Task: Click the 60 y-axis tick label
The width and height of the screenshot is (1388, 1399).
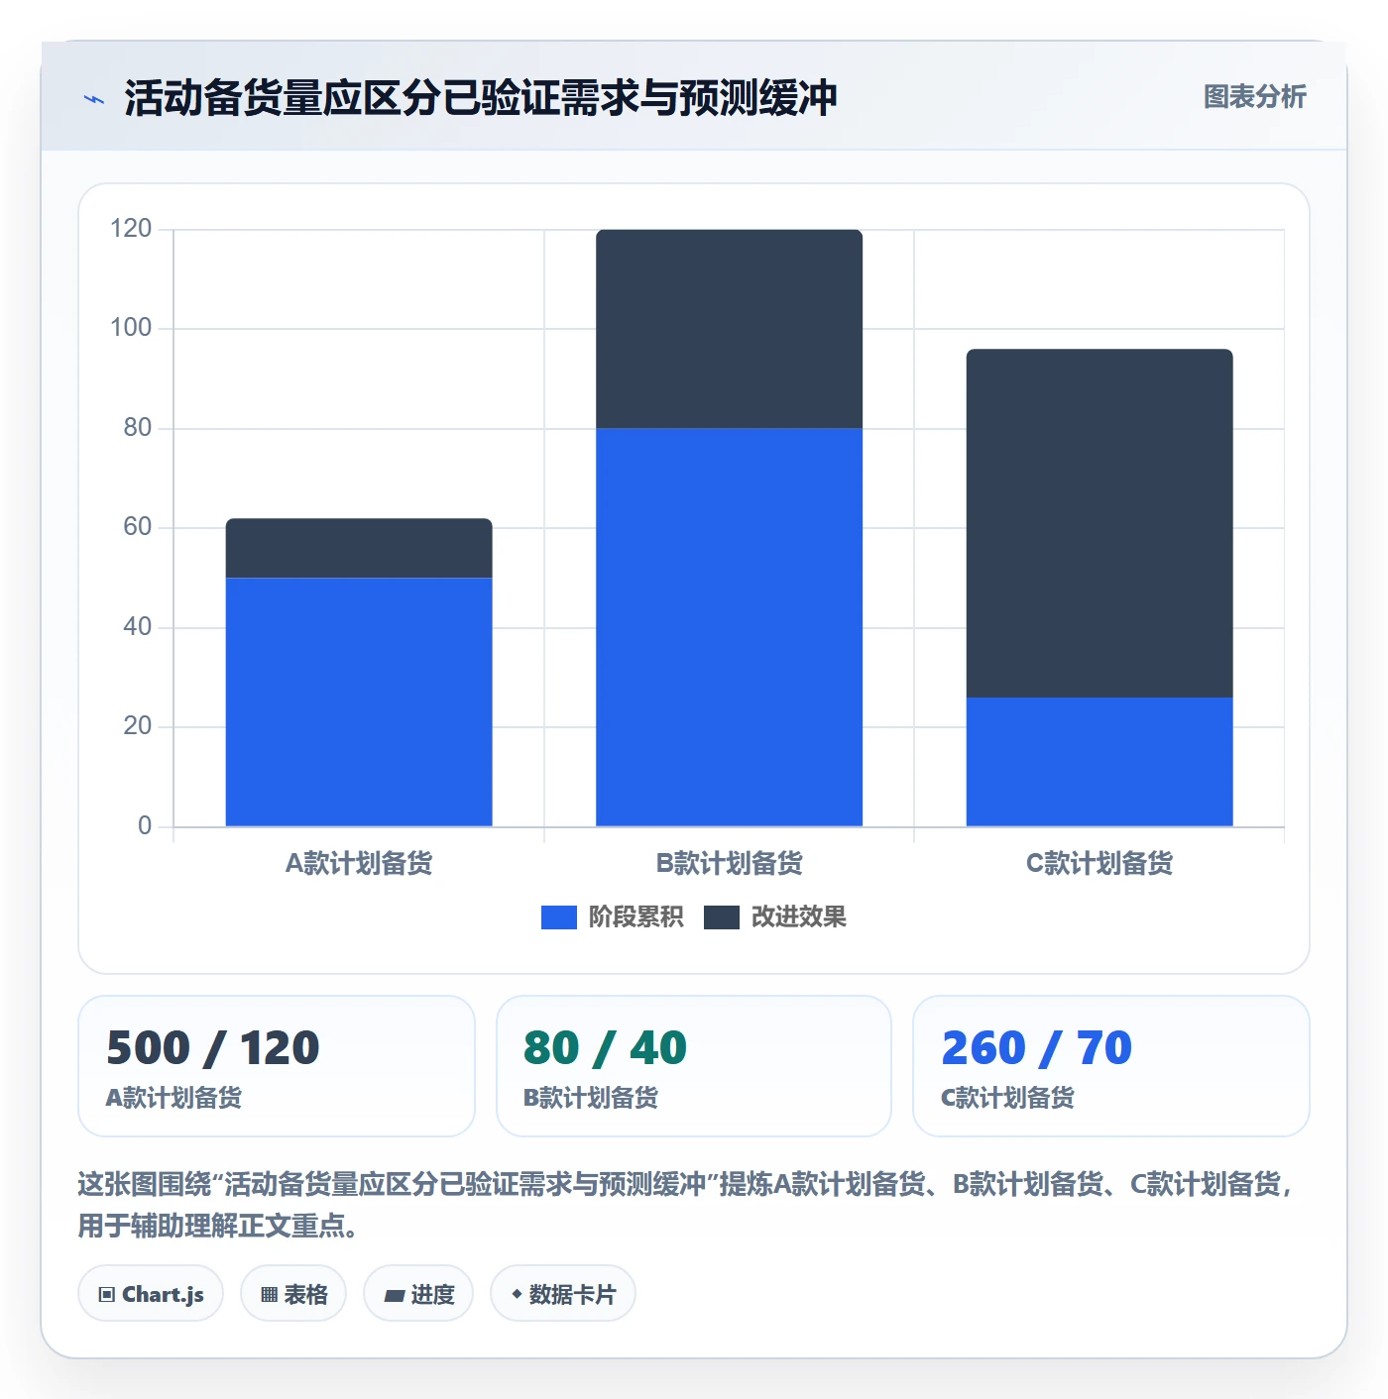Action: pyautogui.click(x=137, y=527)
